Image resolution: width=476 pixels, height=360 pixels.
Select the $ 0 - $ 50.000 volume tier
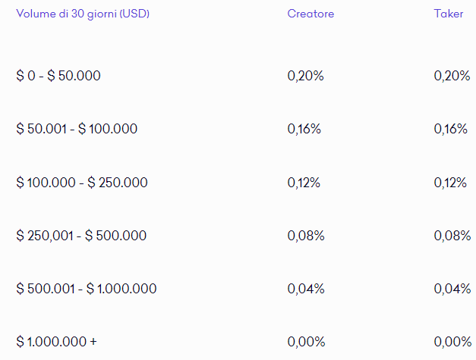coord(58,76)
